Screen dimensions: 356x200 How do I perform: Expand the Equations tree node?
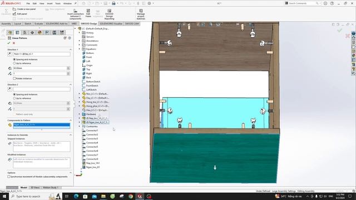(x=80, y=49)
